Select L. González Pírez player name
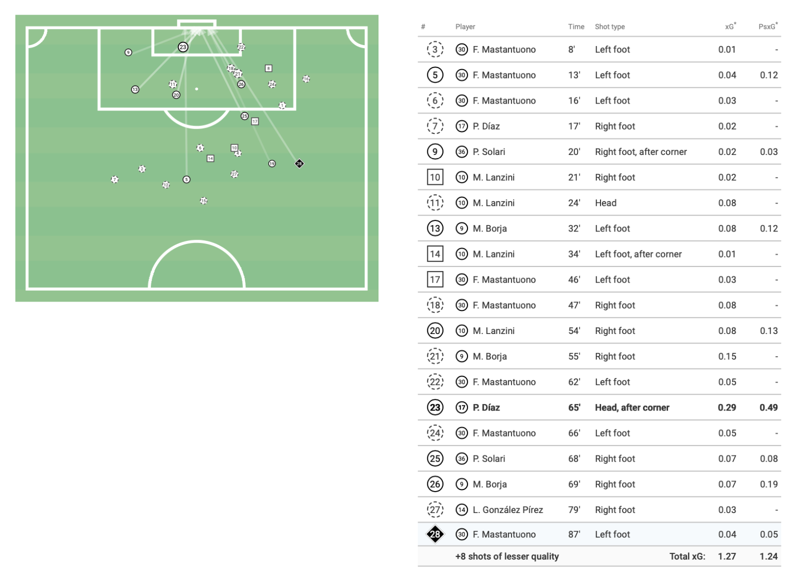The image size is (800, 579). [x=507, y=510]
